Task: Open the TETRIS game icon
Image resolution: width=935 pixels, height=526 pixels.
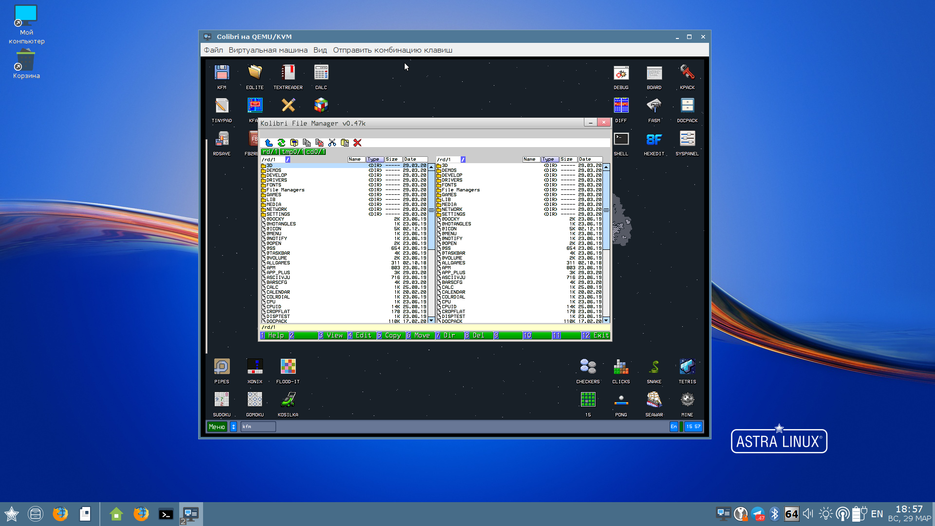Action: (687, 367)
